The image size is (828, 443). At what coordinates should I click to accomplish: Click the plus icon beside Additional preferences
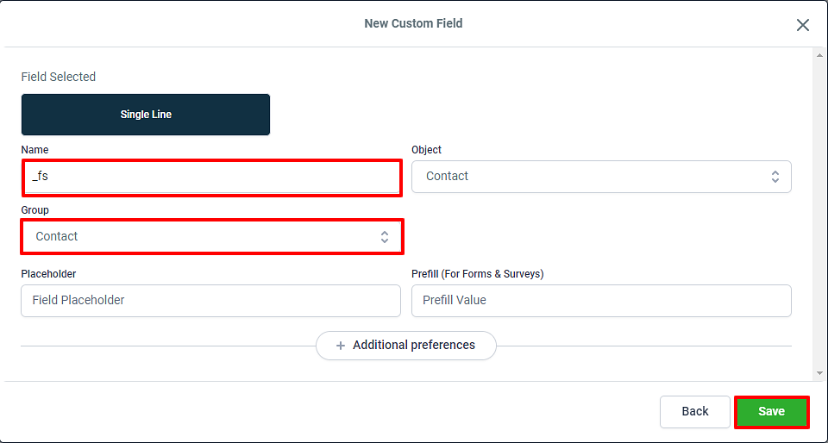342,346
